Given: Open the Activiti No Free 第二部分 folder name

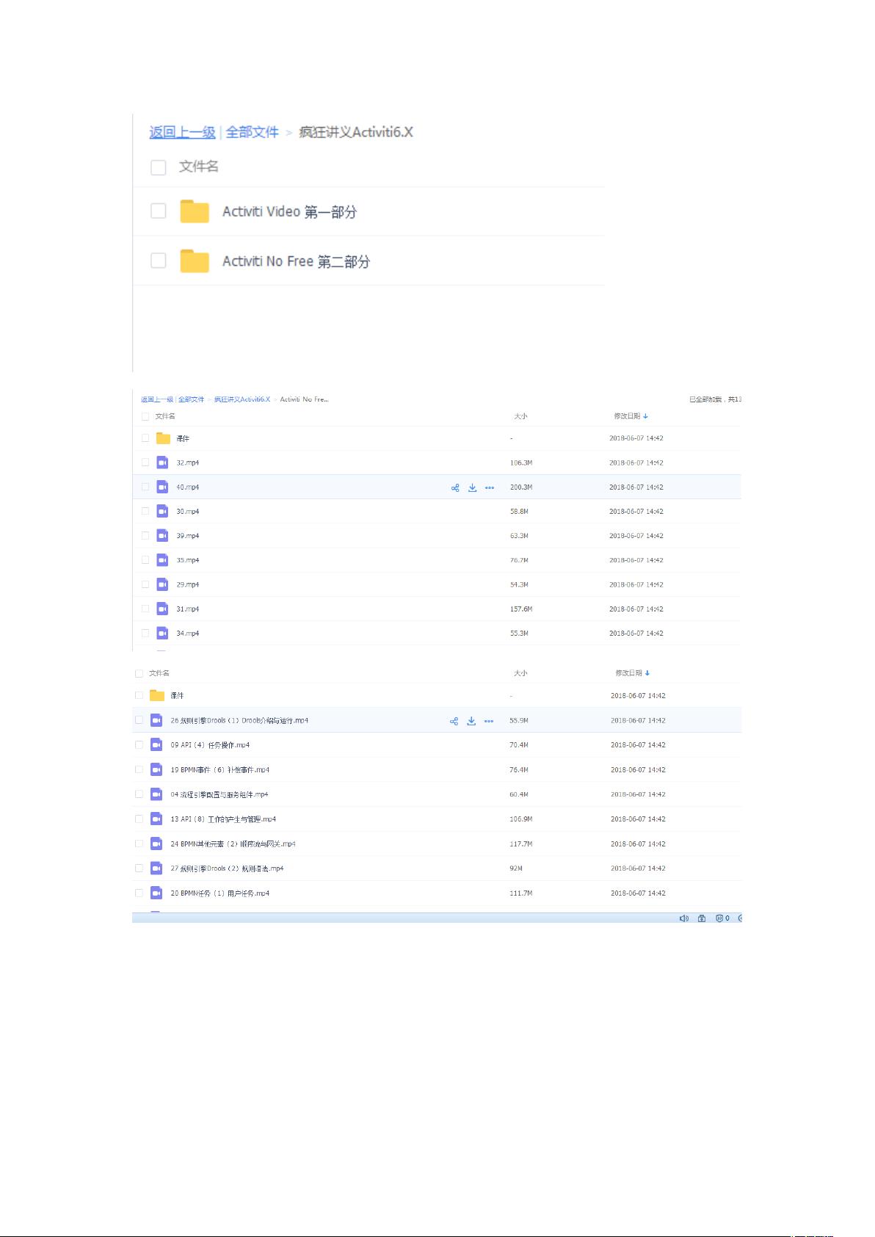Looking at the screenshot, I should coord(296,261).
